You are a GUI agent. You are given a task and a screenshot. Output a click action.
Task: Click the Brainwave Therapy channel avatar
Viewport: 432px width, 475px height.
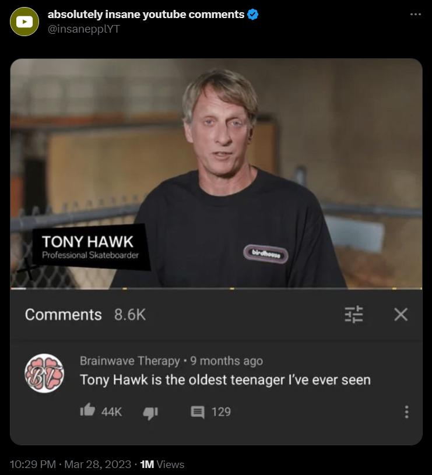tap(44, 373)
